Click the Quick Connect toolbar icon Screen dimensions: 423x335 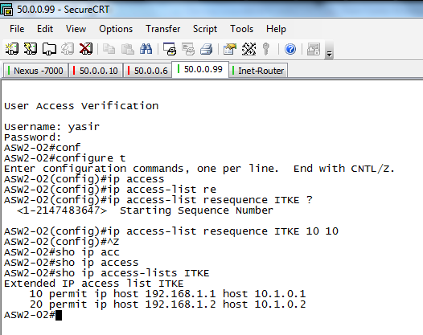31,49
